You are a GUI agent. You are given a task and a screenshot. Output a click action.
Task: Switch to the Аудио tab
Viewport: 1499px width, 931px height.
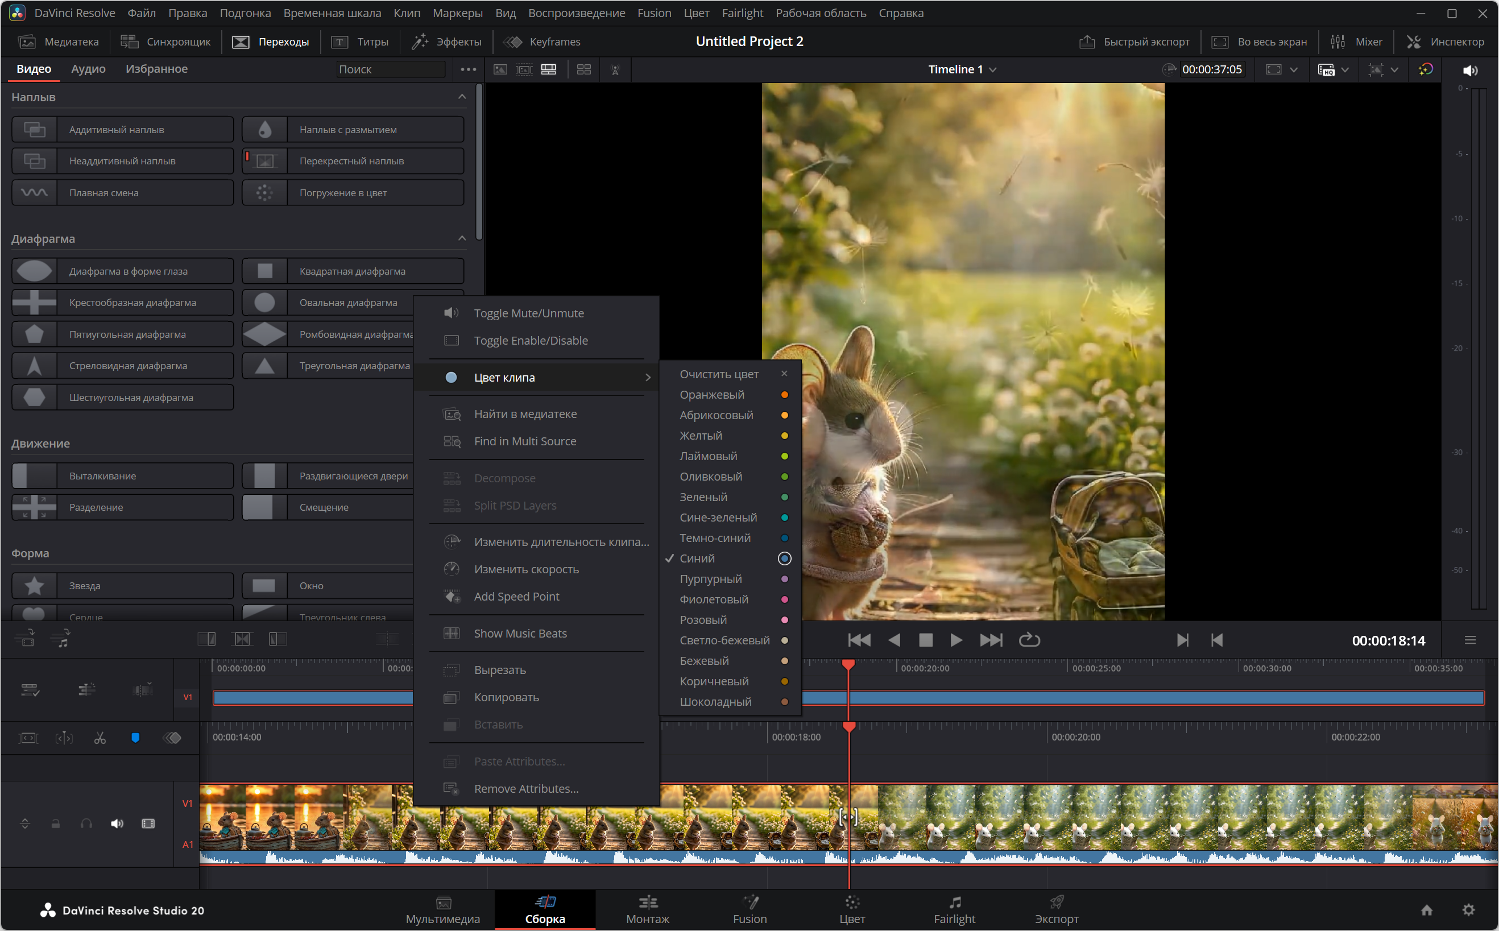click(88, 69)
